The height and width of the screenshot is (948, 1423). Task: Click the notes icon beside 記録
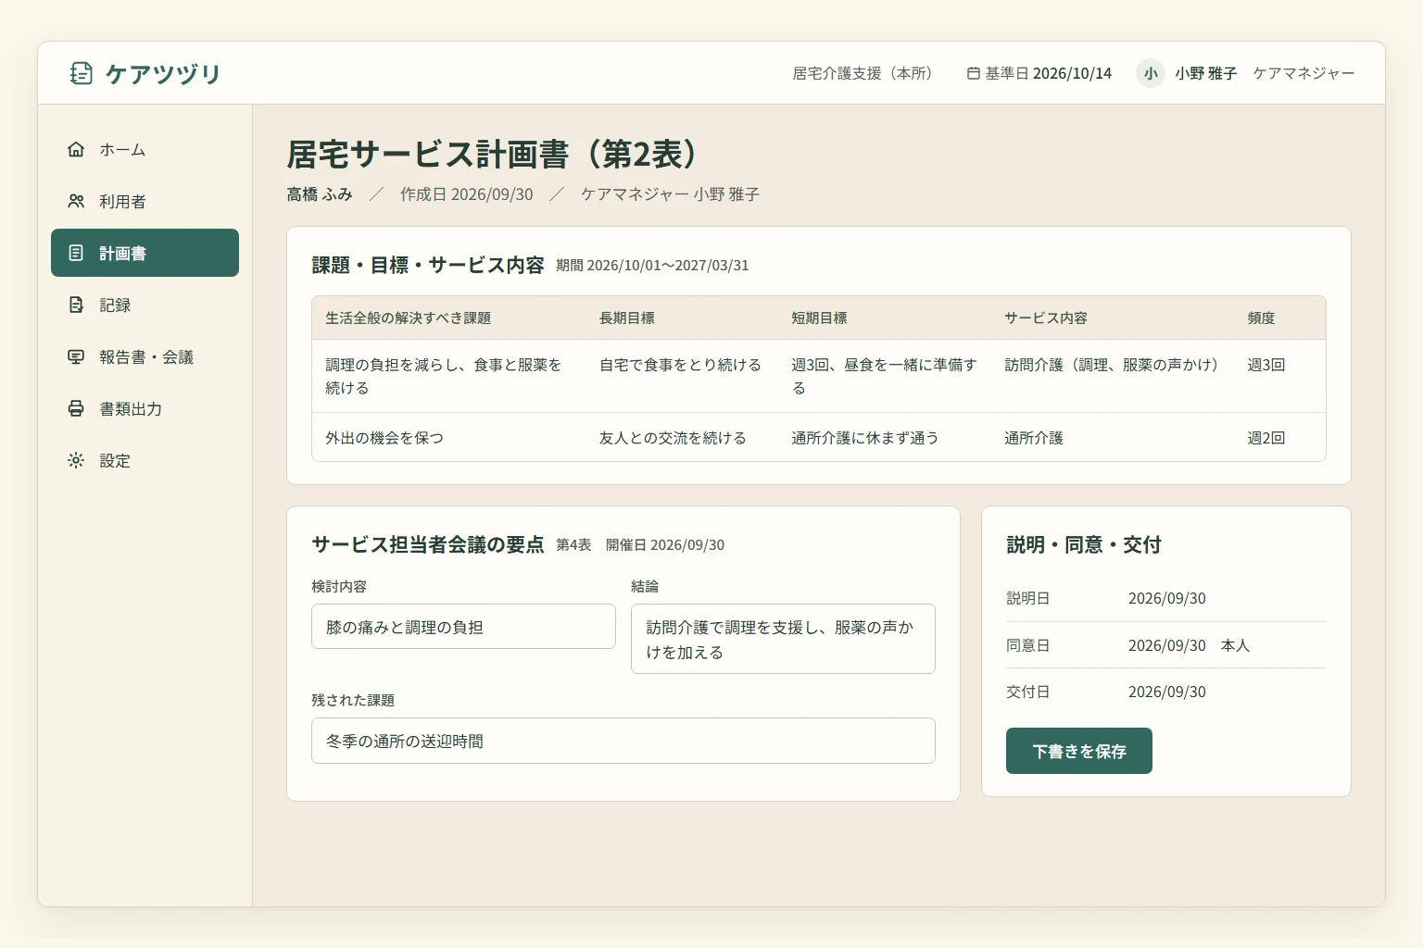coord(76,305)
